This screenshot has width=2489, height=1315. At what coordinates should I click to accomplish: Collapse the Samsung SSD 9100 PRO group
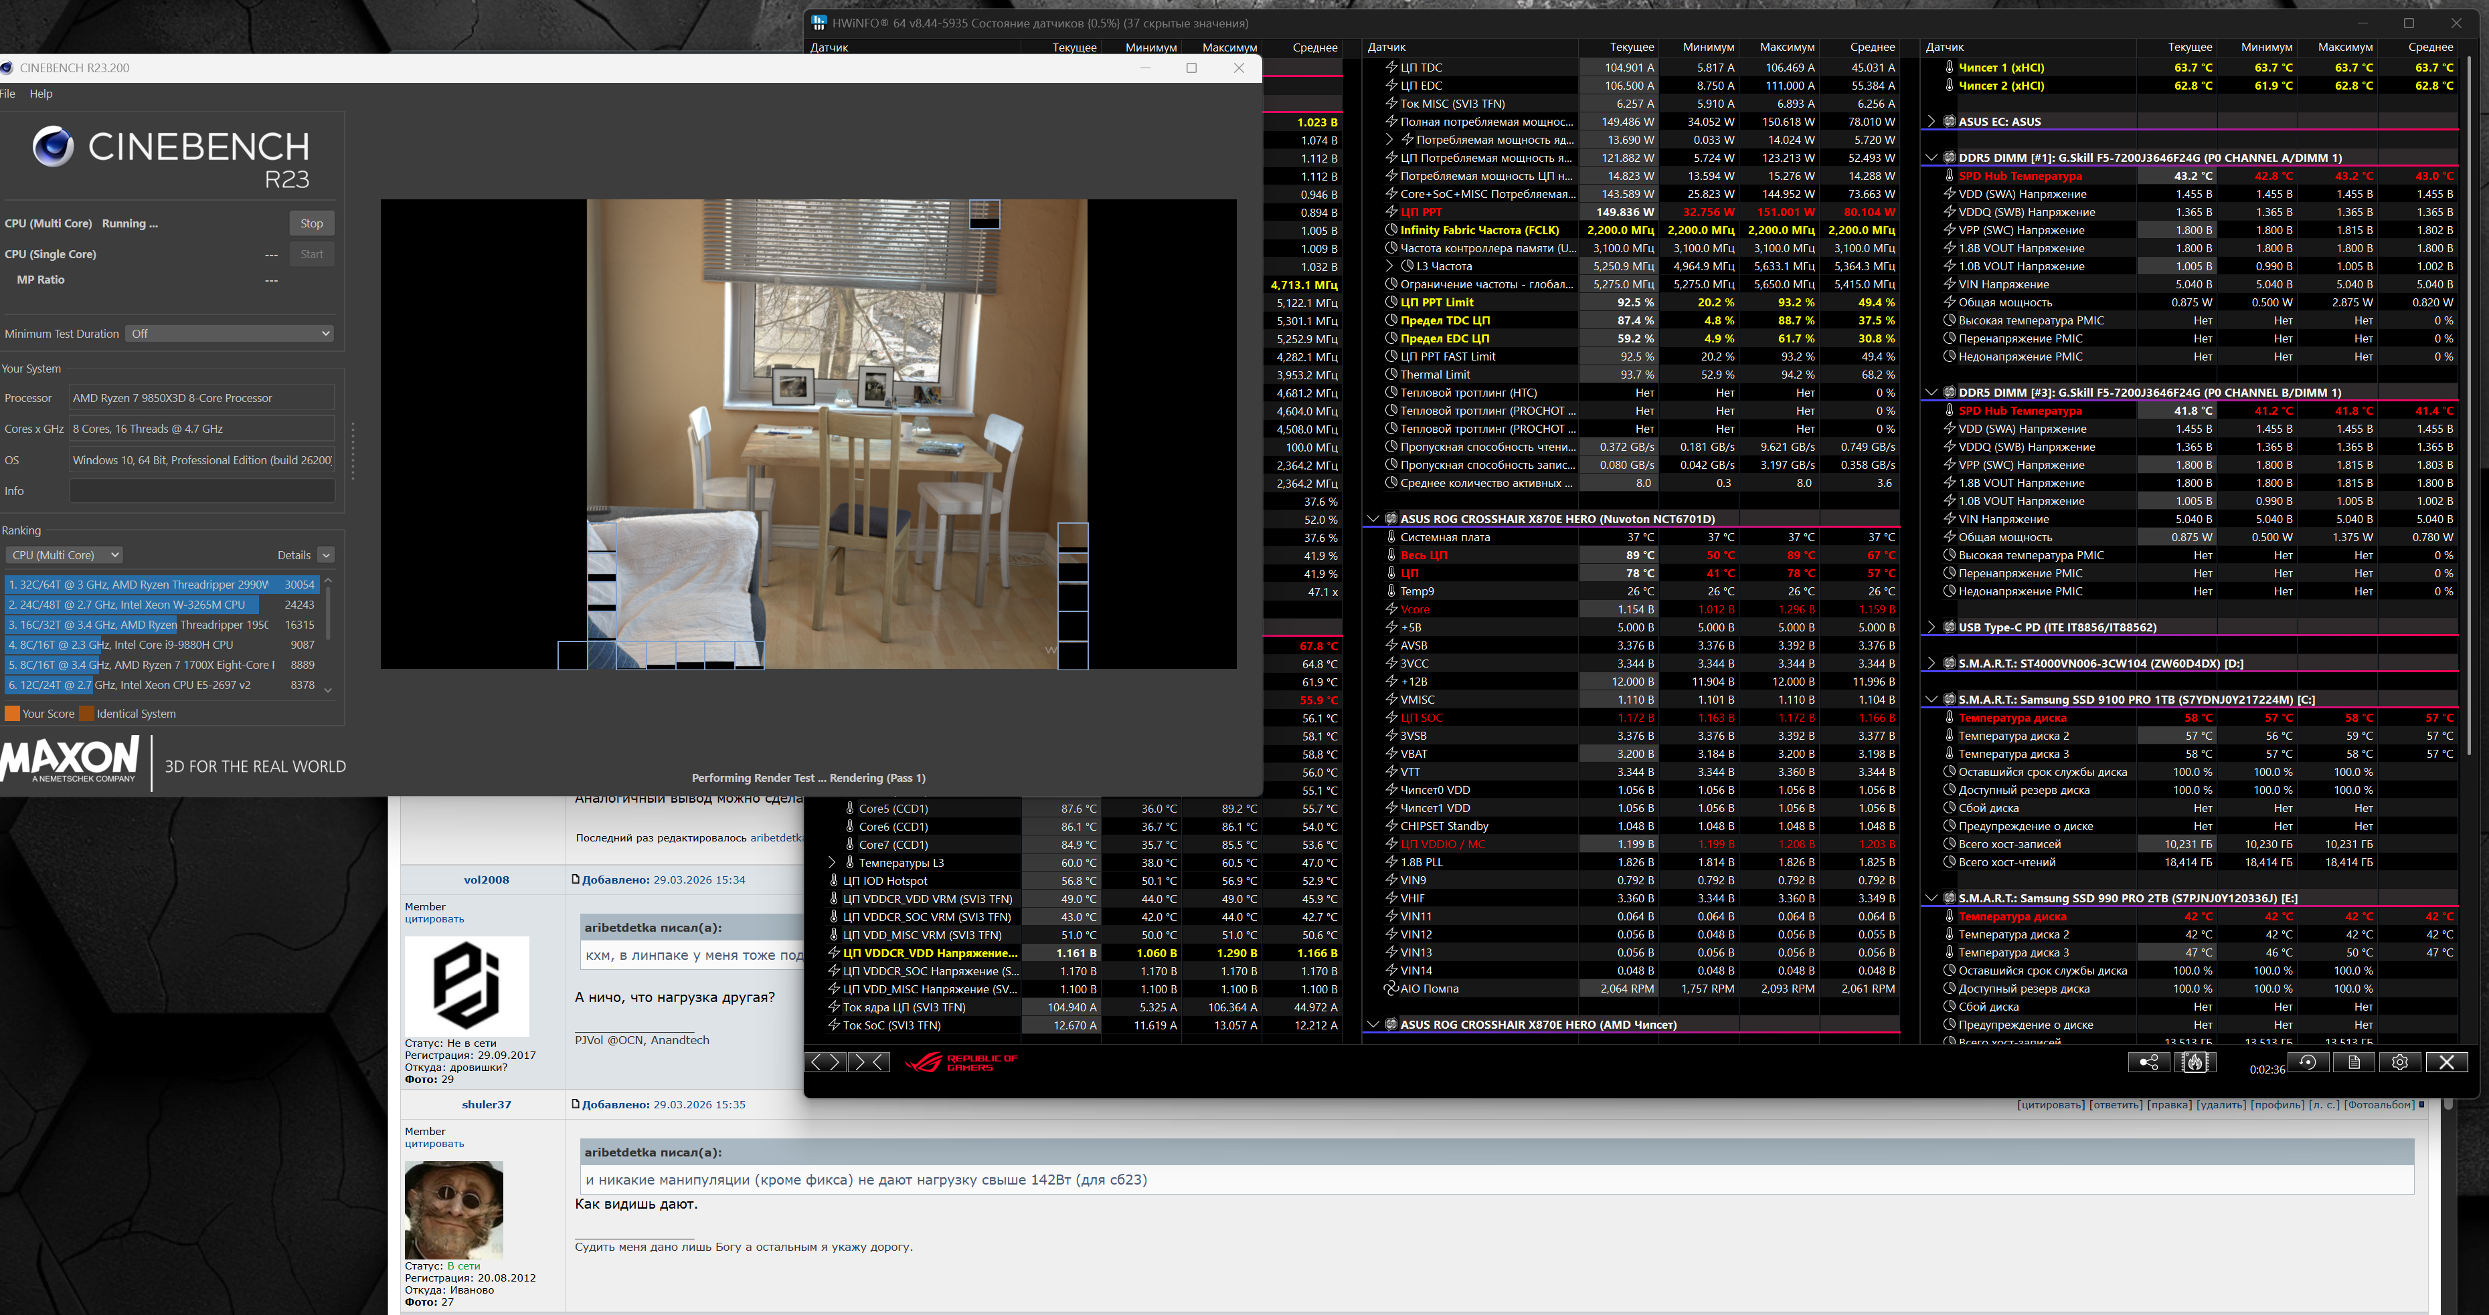[1932, 699]
